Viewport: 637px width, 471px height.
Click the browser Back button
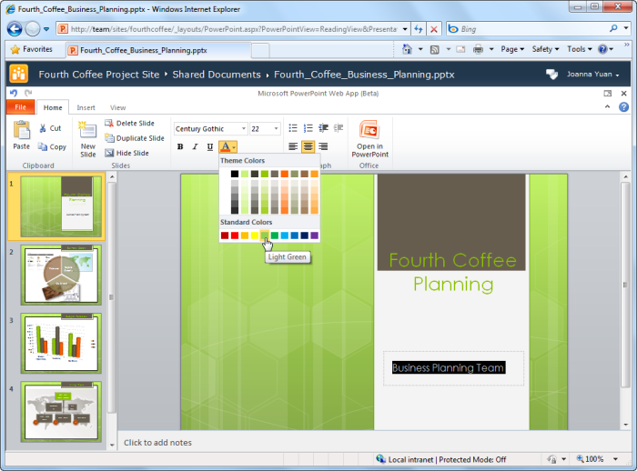tap(15, 29)
